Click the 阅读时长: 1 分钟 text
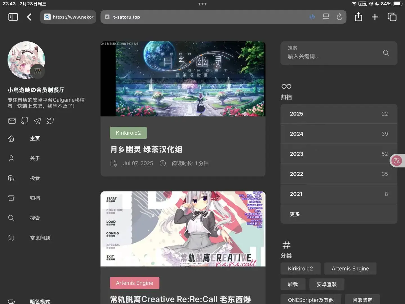Image resolution: width=405 pixels, height=304 pixels. pyautogui.click(x=190, y=163)
